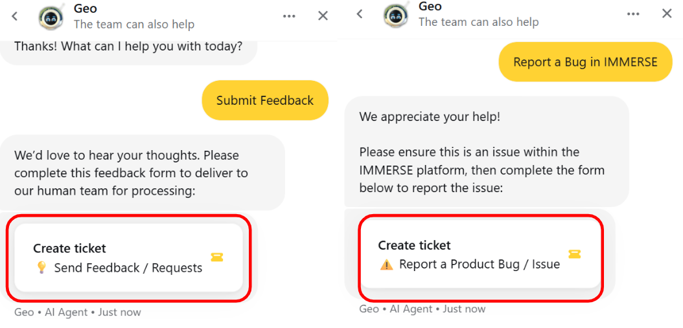
Task: Close the Submit Feedback chat window
Action: (323, 16)
